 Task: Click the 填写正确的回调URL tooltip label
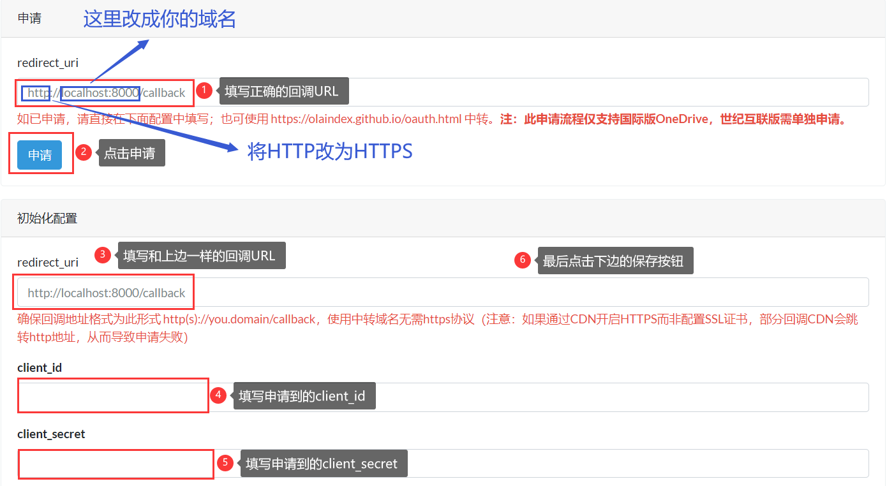tap(283, 91)
